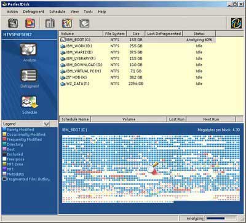Click the Schedule sidebar icon
246x223 pixels.
click(30, 102)
